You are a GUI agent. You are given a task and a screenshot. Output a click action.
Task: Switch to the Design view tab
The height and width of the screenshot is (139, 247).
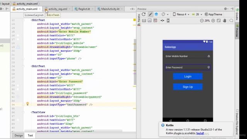coord(19,136)
